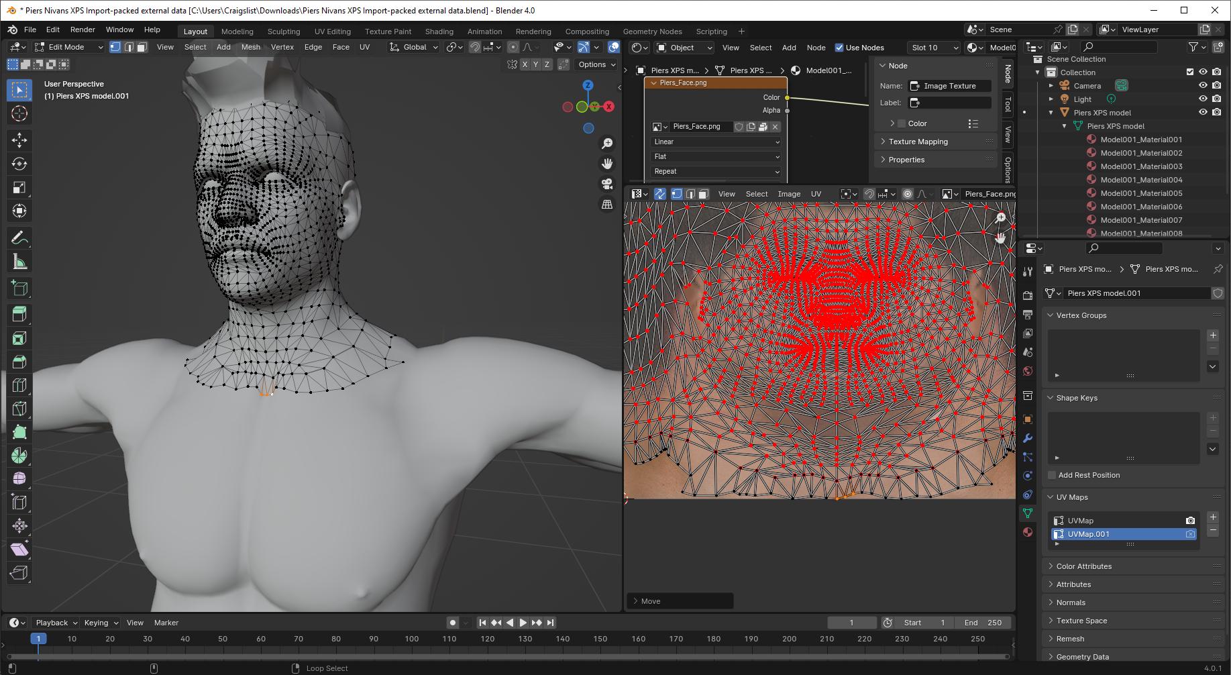This screenshot has width=1231, height=675.
Task: Select the Cursor tool in viewport toolbar
Action: tap(19, 113)
